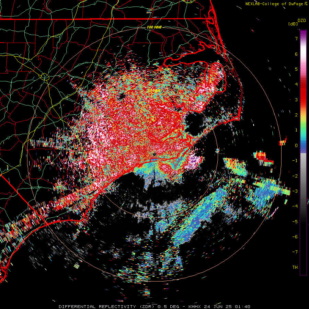Click the red 3 dB color bar segment
This screenshot has width=309, height=309.
click(303, 100)
